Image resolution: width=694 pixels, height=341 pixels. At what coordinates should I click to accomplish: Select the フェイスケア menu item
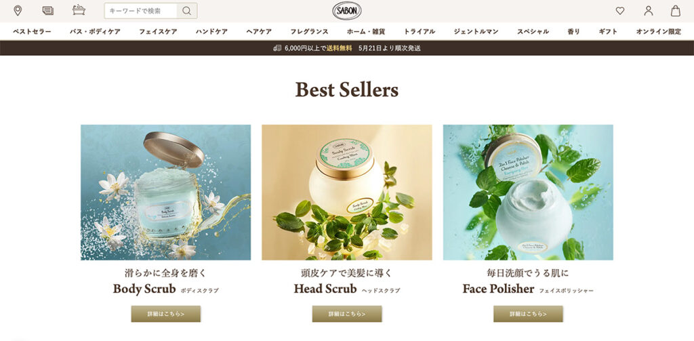158,31
